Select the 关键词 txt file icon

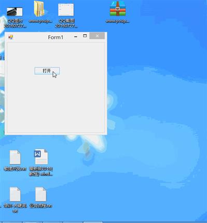pyautogui.click(x=15, y=194)
